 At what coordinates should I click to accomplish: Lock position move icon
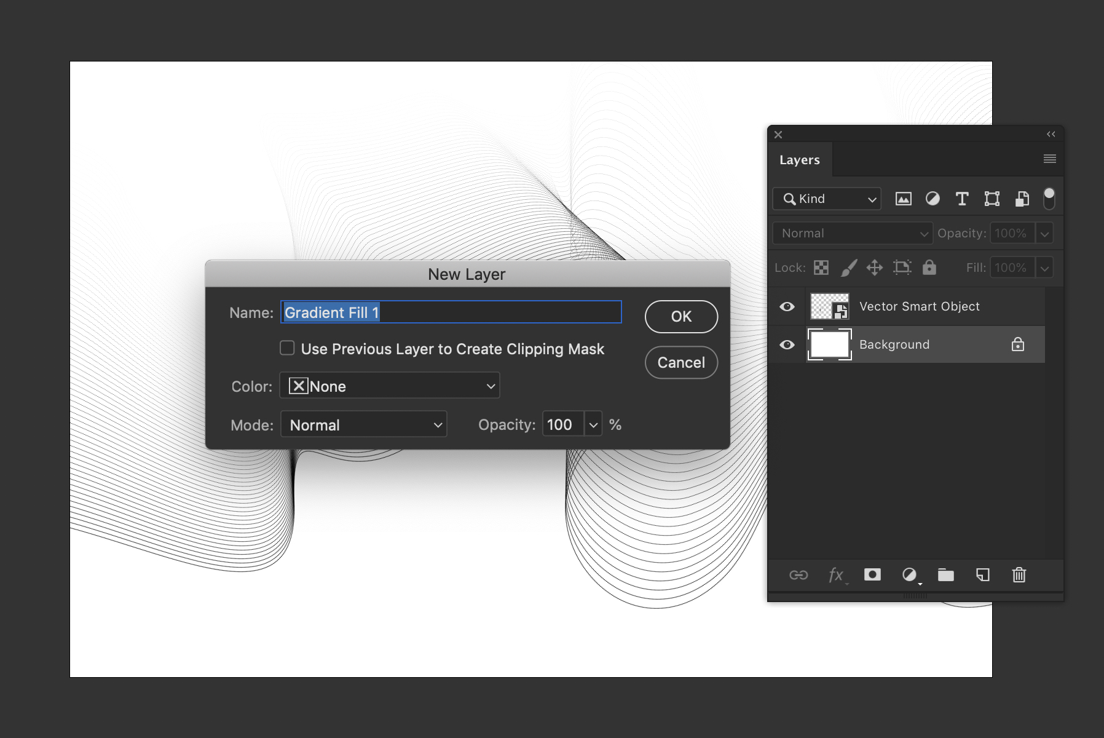click(x=874, y=268)
